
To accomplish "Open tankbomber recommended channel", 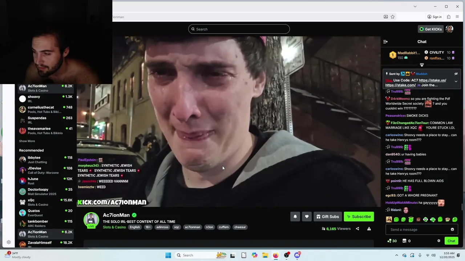I will pyautogui.click(x=46, y=223).
